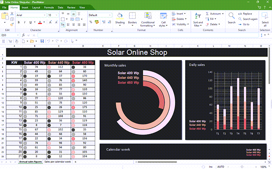Open the Formula ribbon tab
Image resolution: width=272 pixels, height=169 pixels.
coord(49,7)
